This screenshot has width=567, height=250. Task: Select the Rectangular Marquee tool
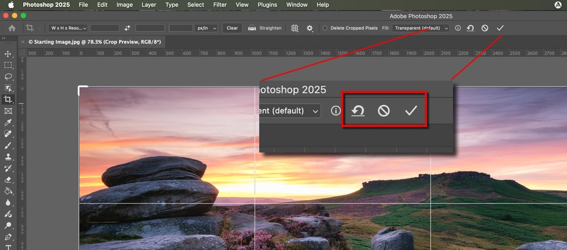[8, 65]
